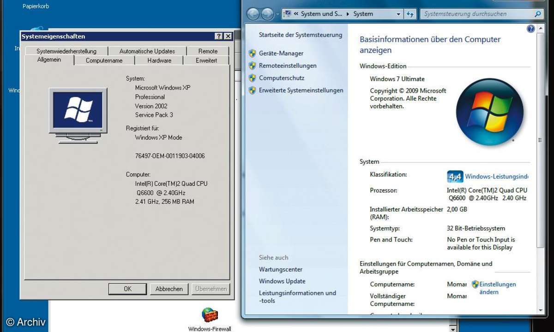Click search magnifier icon

(537, 14)
